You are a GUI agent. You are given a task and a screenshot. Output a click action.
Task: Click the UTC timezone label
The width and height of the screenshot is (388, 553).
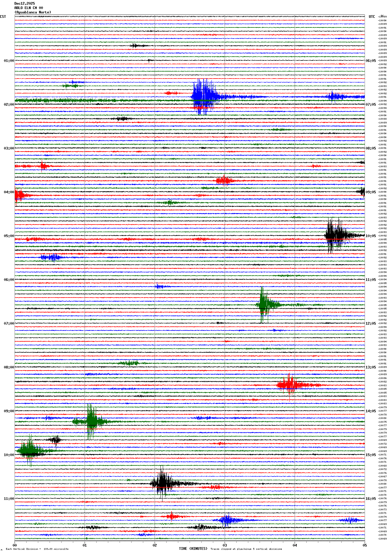(x=372, y=17)
